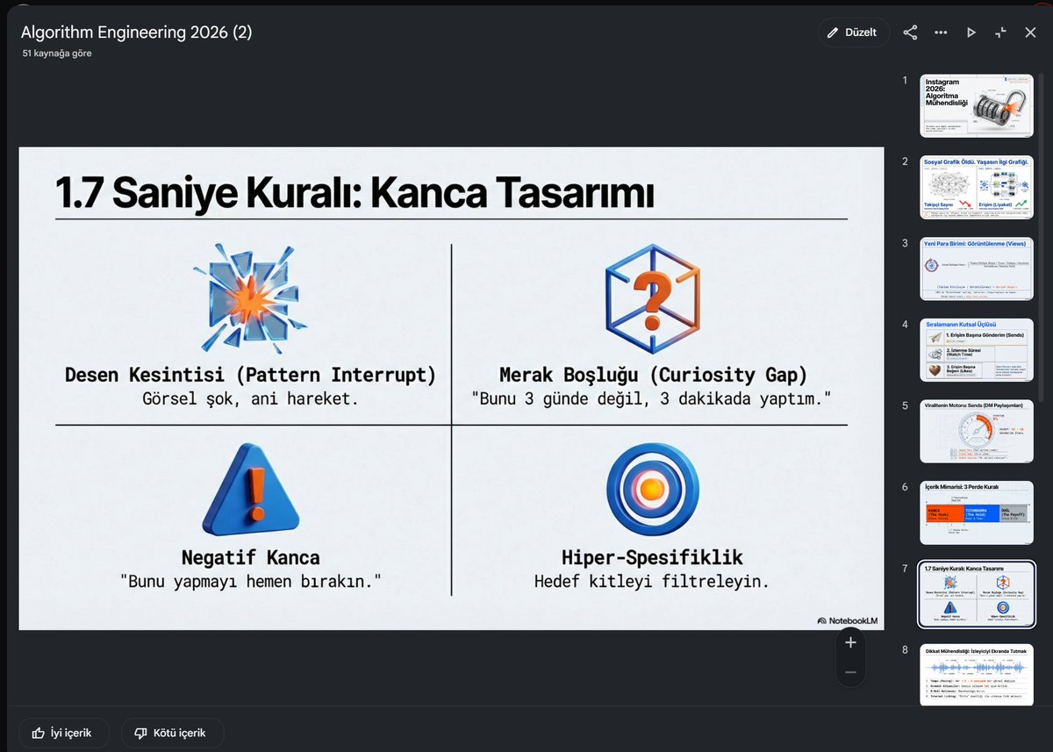Zoom out with the minus button
1053x752 pixels.
click(x=850, y=672)
